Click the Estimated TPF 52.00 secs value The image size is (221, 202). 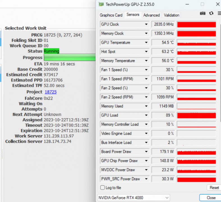(54, 86)
